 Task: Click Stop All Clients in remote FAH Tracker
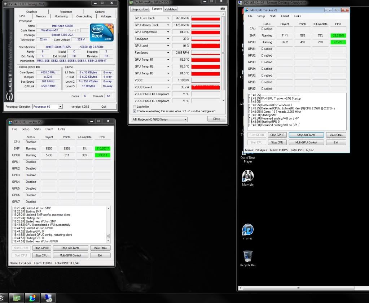pyautogui.click(x=306, y=135)
